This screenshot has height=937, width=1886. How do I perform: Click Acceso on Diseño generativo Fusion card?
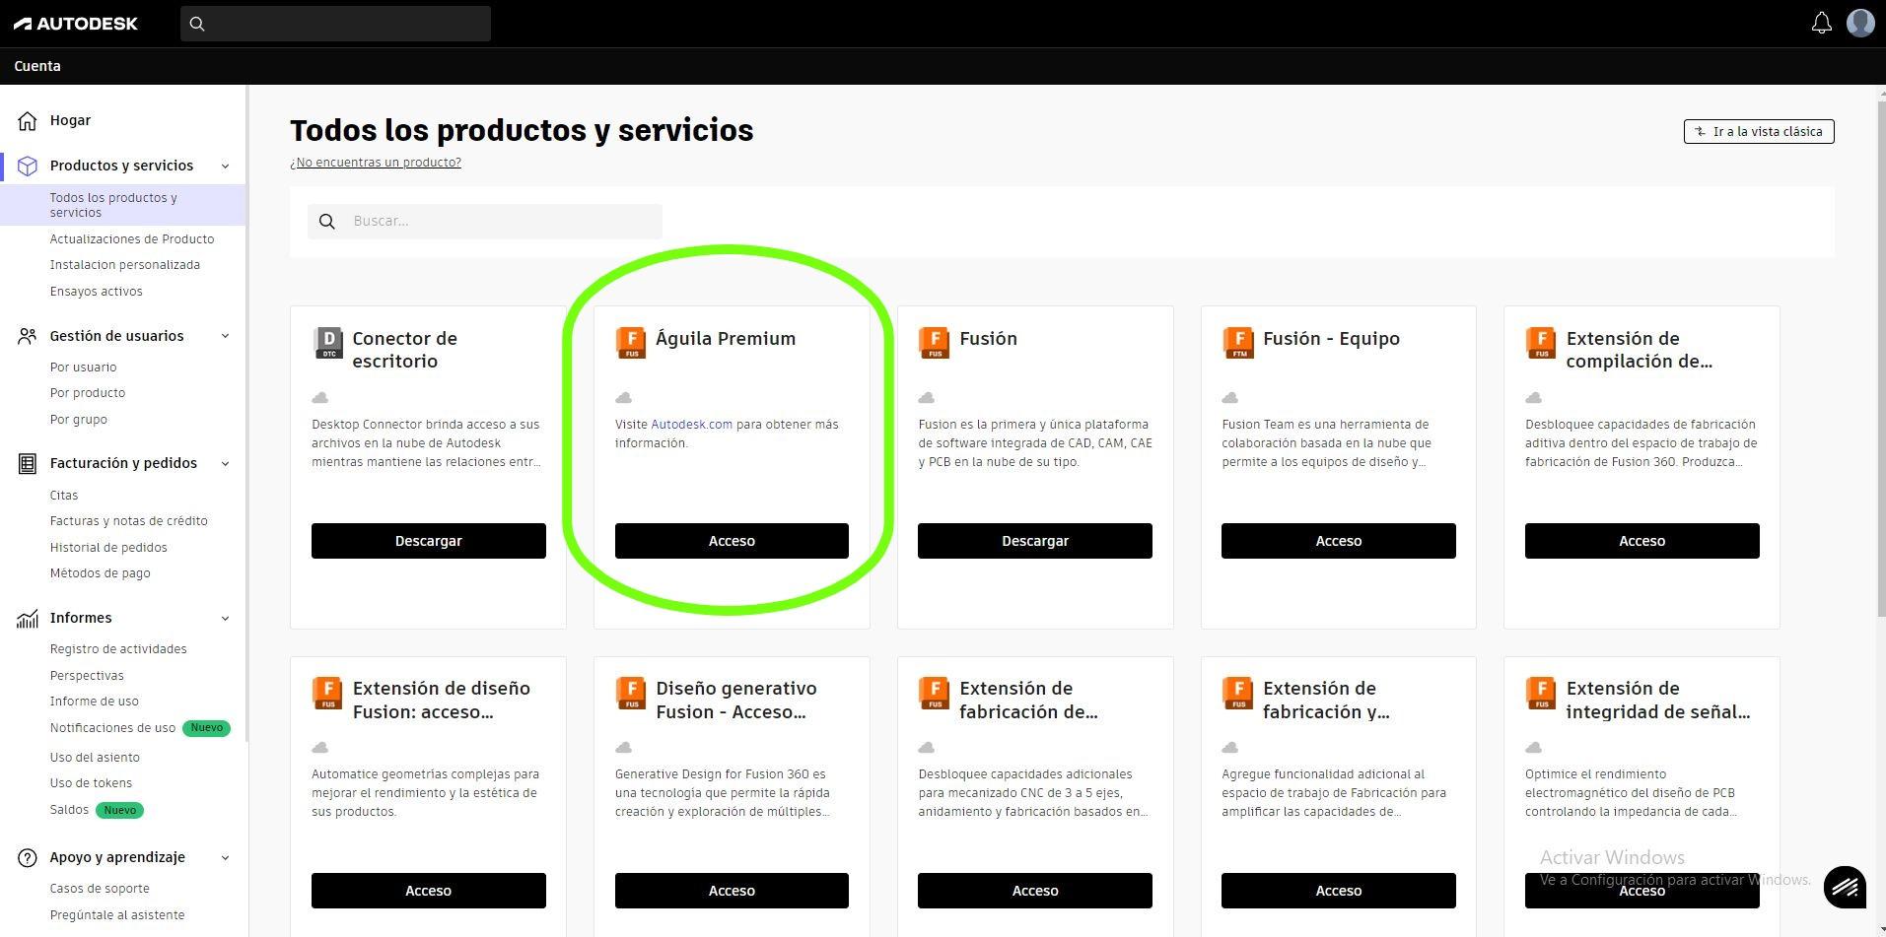732,891
